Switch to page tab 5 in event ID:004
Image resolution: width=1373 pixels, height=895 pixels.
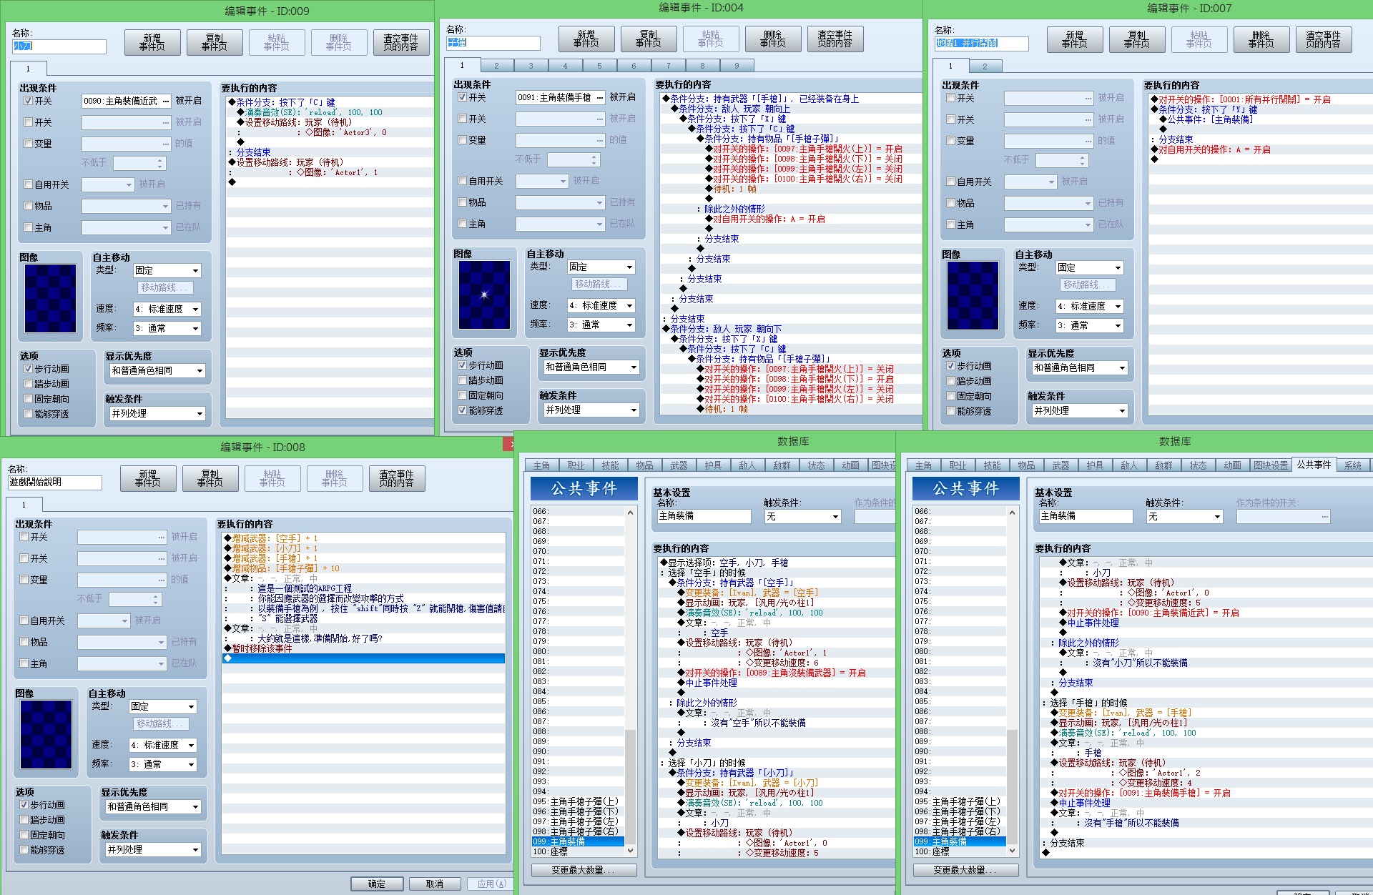coord(599,66)
